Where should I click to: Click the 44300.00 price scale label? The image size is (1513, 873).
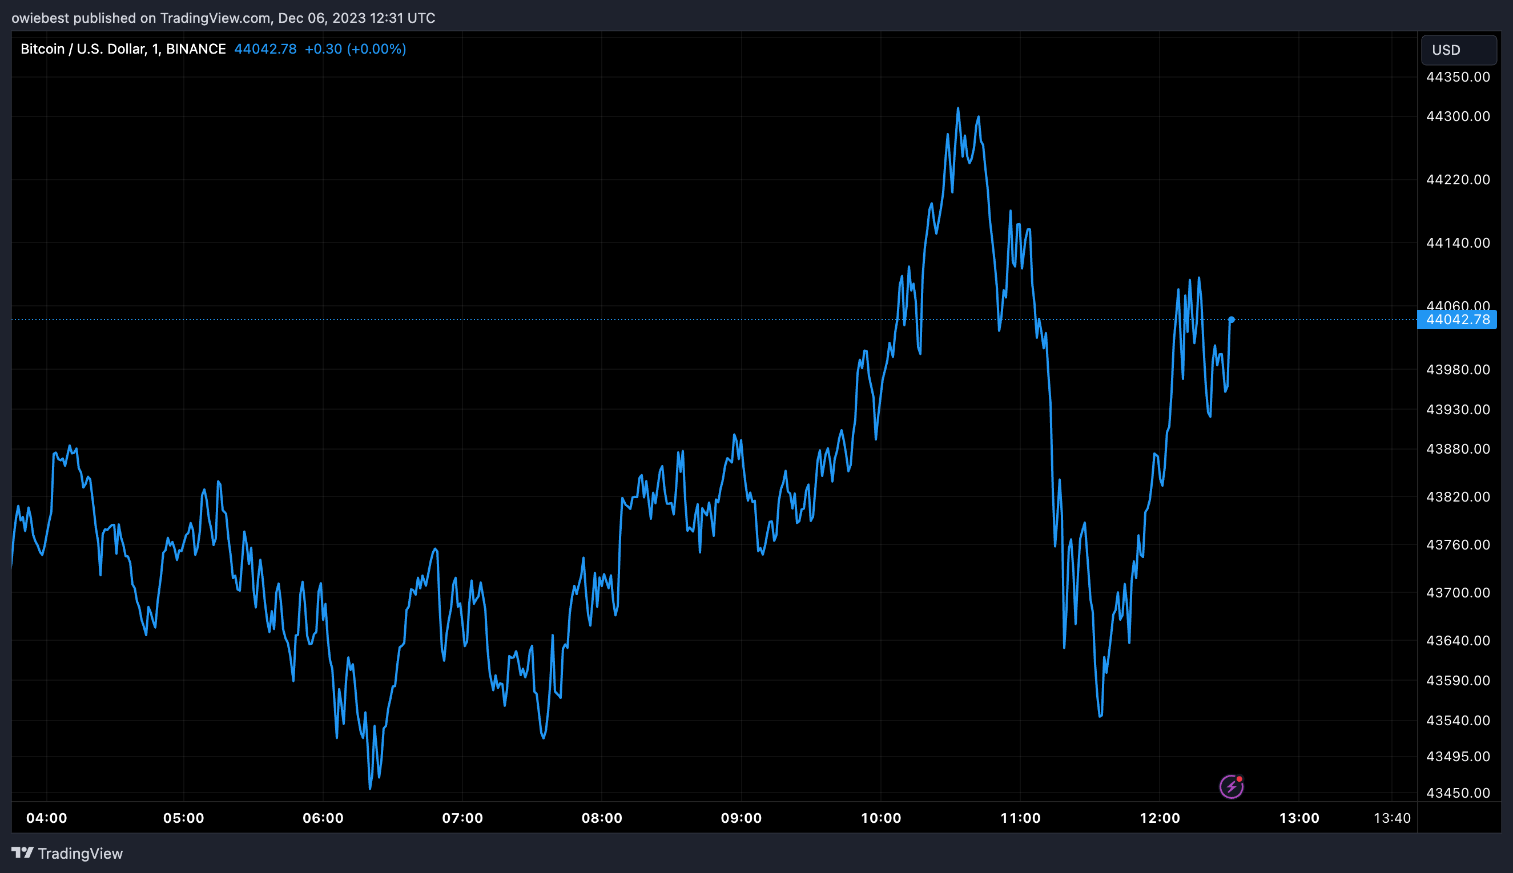click(1458, 116)
